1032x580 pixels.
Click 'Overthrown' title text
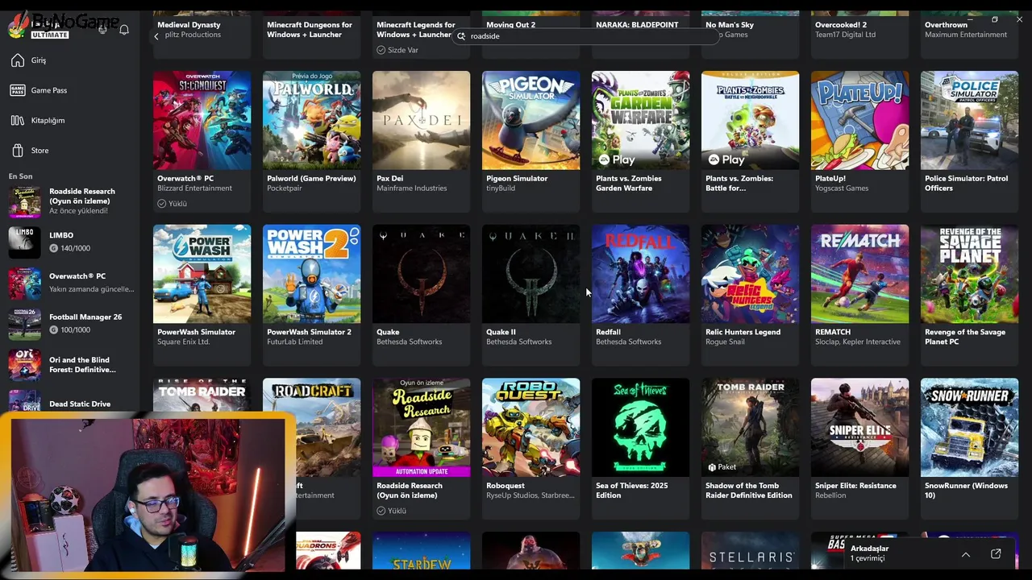click(x=946, y=25)
